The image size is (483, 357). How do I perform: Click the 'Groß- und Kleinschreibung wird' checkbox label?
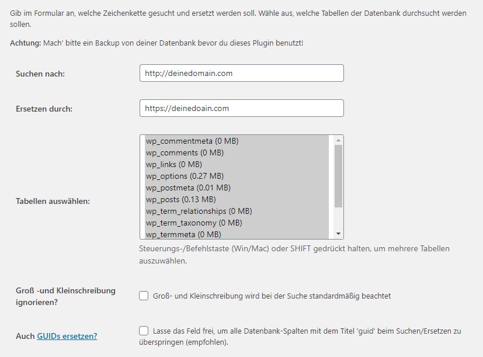click(x=272, y=296)
